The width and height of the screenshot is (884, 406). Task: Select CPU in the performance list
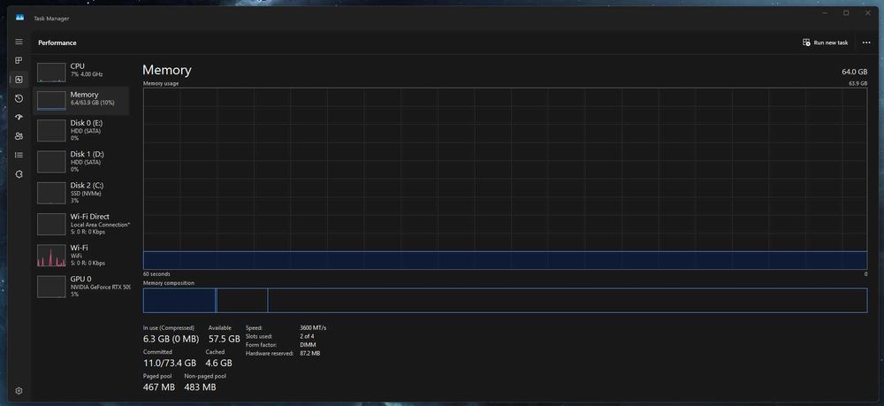82,72
